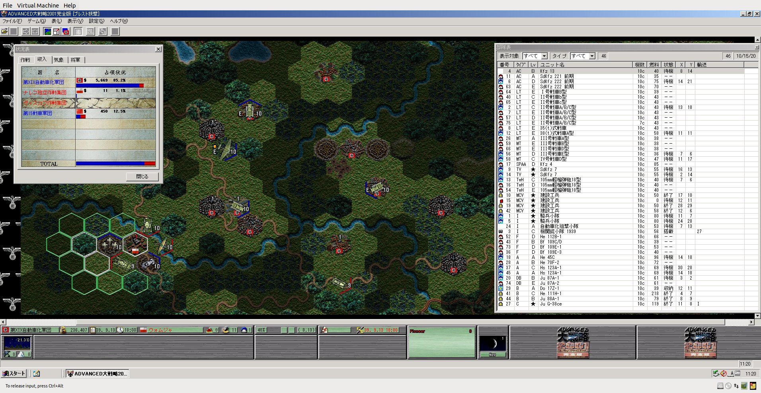
Task: Click status icon for unit row 11 SdKfz 221
Action: (x=501, y=76)
